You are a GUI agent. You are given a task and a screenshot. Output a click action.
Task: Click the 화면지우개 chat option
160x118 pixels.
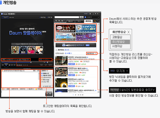click(15, 89)
